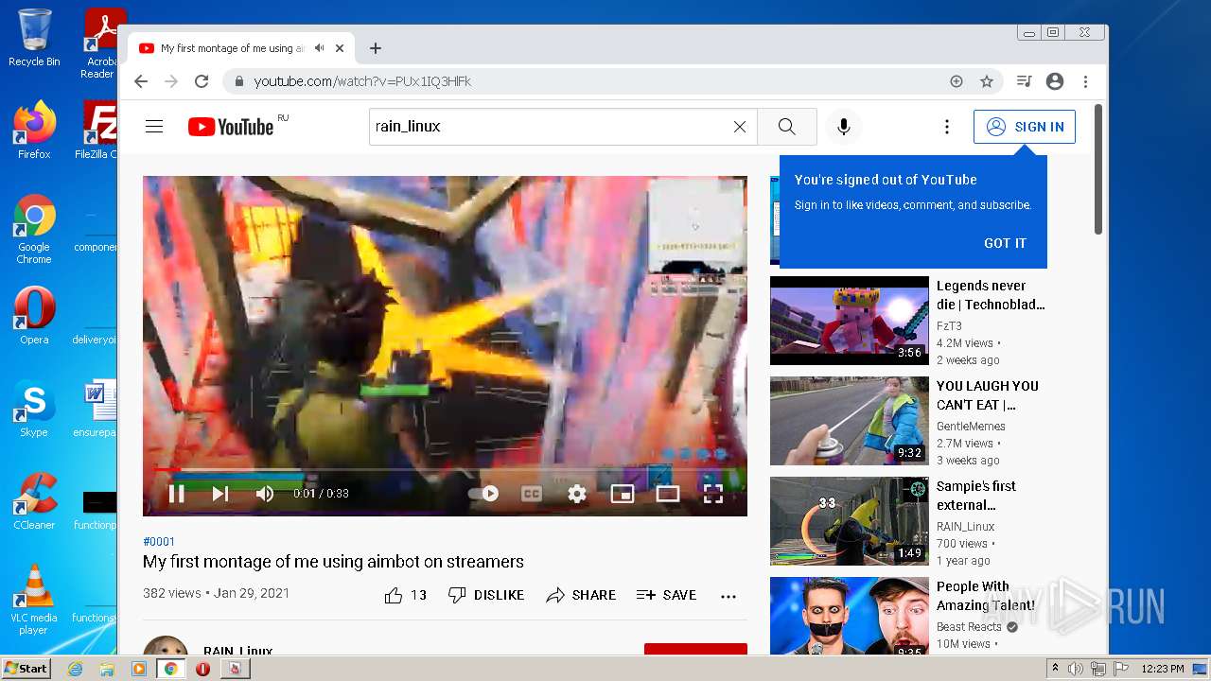This screenshot has height=681, width=1211.
Task: Bookmark this page with star icon
Action: coord(987,81)
